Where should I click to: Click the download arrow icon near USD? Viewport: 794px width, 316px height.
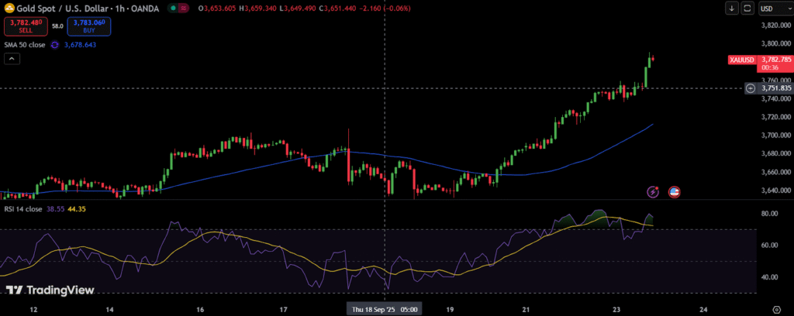[731, 9]
